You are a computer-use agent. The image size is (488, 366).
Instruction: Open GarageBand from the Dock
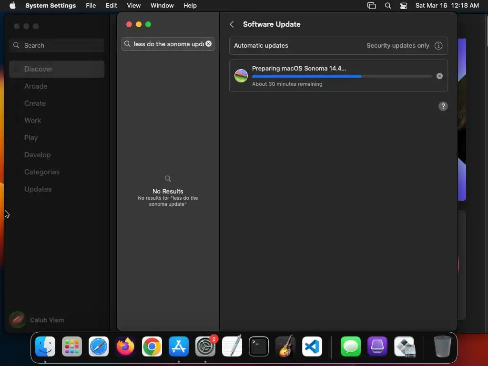click(285, 346)
